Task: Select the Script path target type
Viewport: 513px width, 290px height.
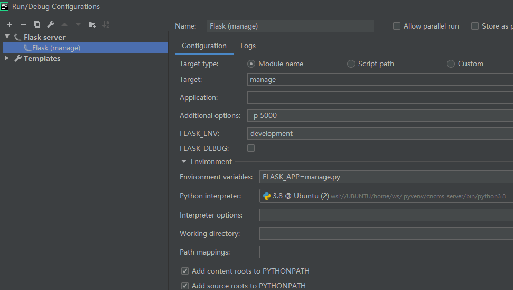Action: [351, 64]
